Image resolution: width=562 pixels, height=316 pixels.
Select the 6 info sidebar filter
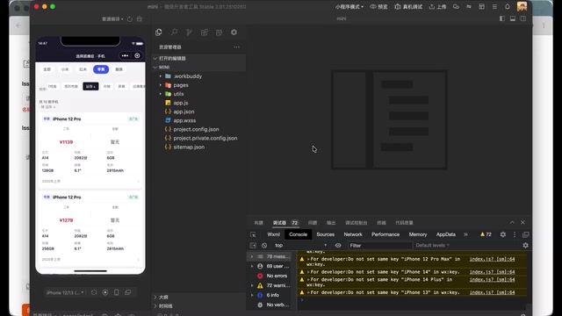[x=270, y=295]
